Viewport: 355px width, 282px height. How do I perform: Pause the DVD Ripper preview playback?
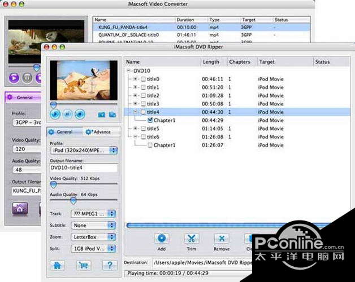[x=67, y=114]
